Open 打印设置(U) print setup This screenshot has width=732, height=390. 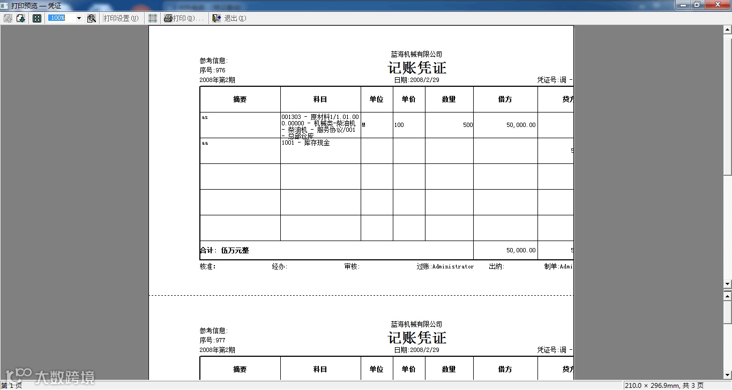121,18
